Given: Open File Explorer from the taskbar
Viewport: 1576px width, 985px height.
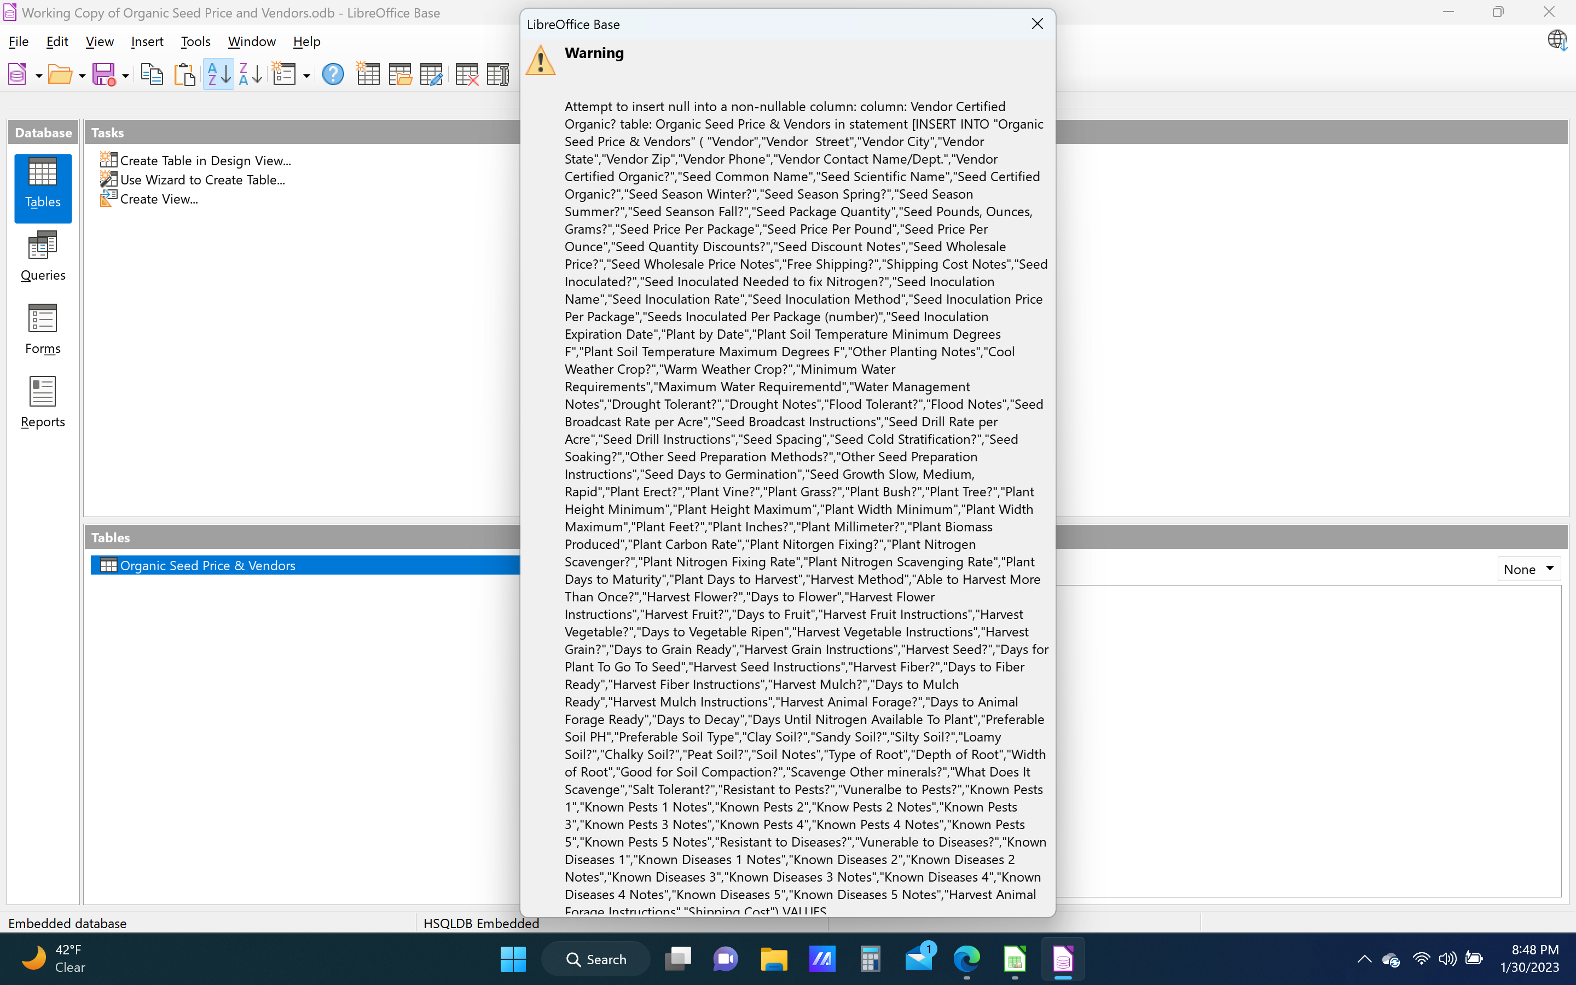Looking at the screenshot, I should pos(774,959).
